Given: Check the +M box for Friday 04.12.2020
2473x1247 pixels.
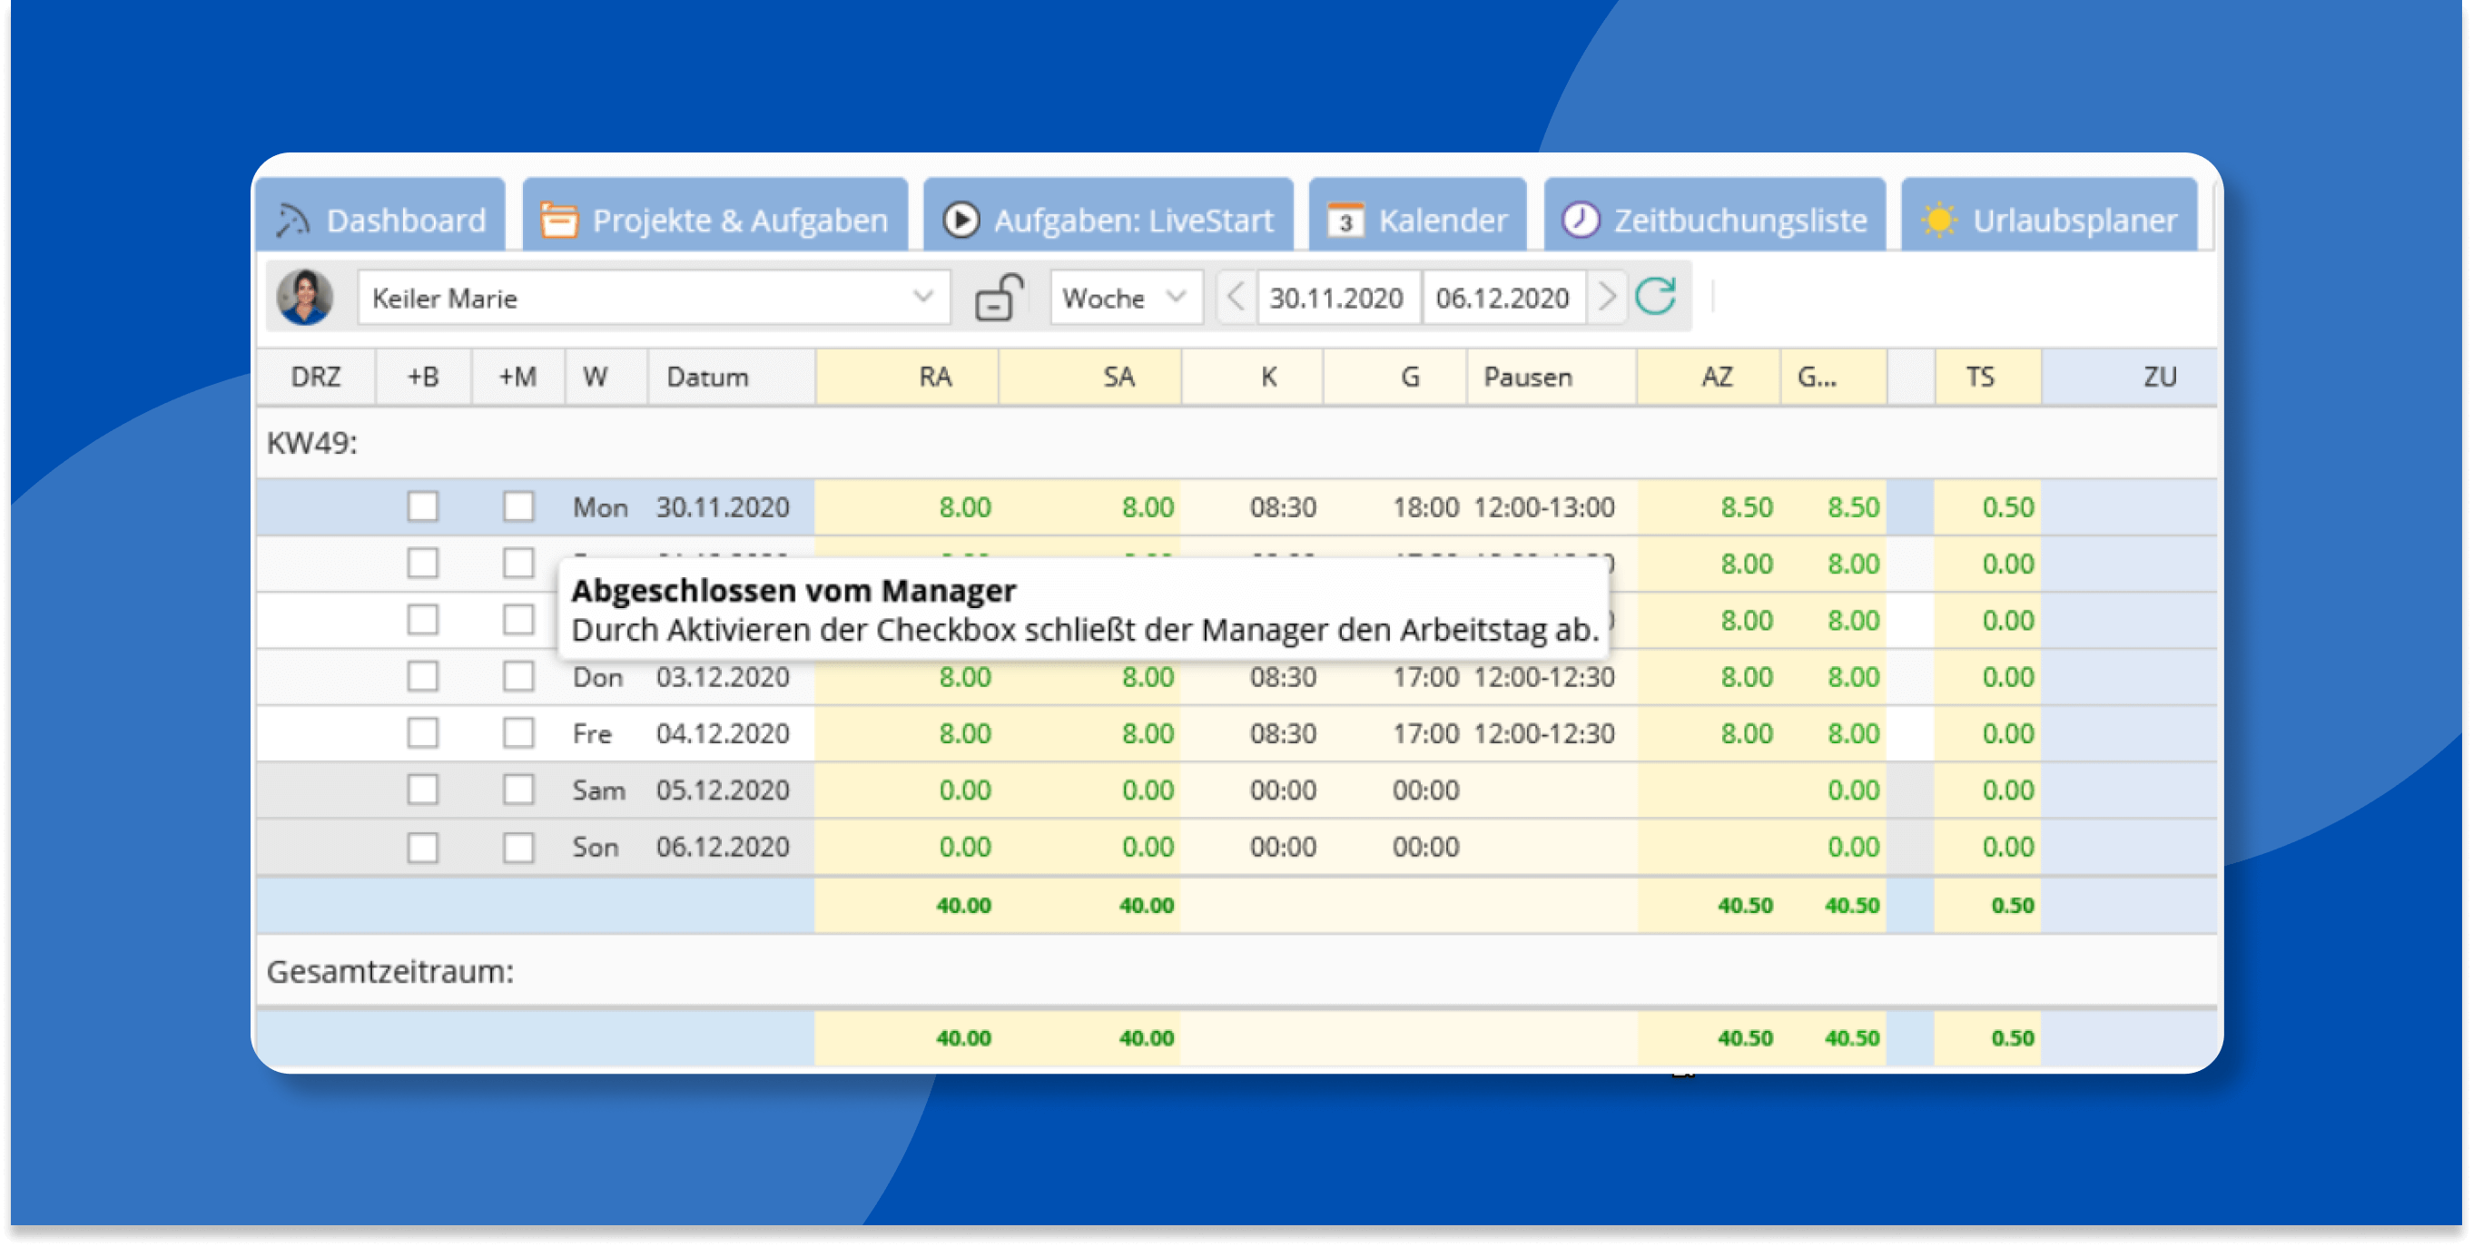Looking at the screenshot, I should [x=518, y=733].
